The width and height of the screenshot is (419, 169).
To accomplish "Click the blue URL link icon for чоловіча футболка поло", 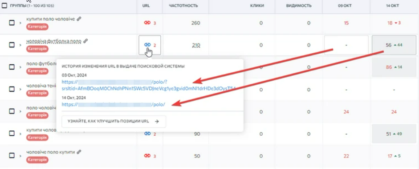I will pyautogui.click(x=147, y=45).
